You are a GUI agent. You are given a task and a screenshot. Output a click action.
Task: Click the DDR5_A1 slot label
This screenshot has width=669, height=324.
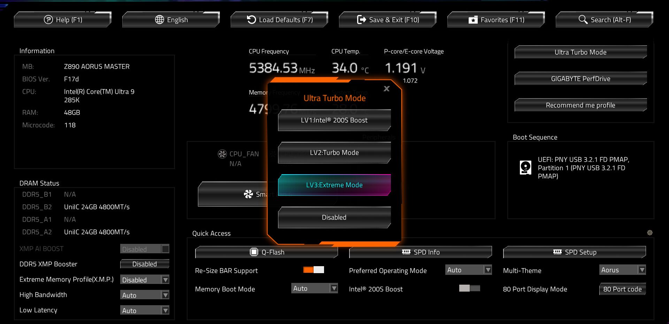pyautogui.click(x=37, y=219)
